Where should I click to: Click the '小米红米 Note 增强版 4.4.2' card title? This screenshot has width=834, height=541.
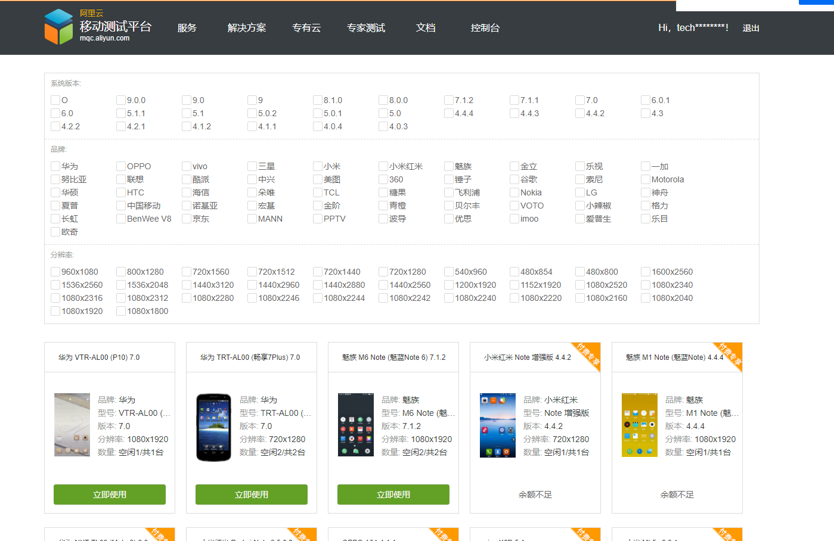pyautogui.click(x=528, y=357)
